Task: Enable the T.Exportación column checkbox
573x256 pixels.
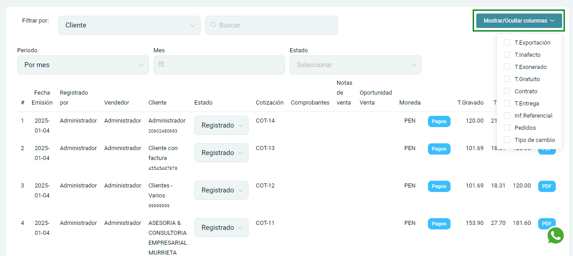Action: [507, 42]
